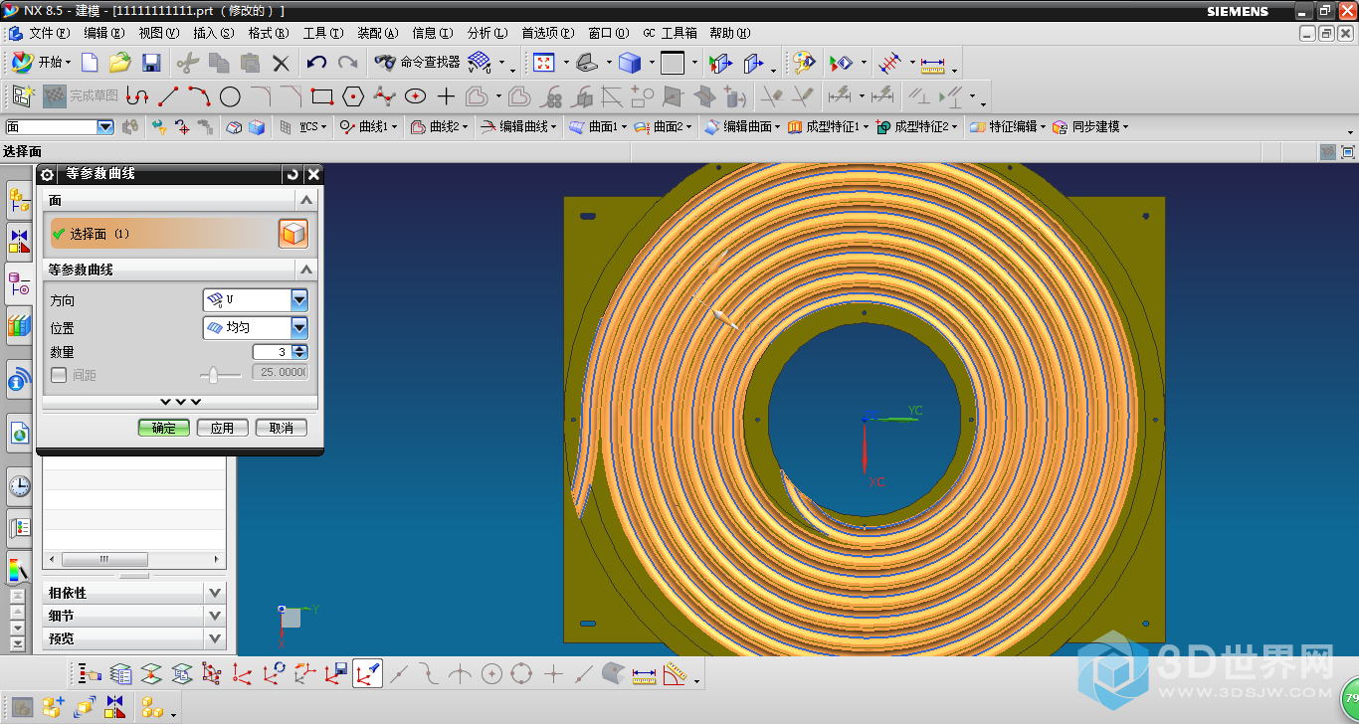Screen dimensions: 1359x724
Task: Toggle the Display WCS icon in bottom toolbar
Action: tap(367, 674)
